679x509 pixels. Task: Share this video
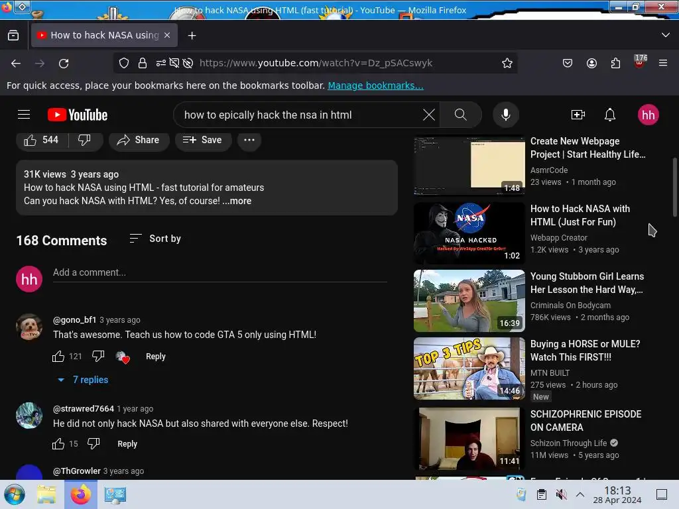coord(139,140)
